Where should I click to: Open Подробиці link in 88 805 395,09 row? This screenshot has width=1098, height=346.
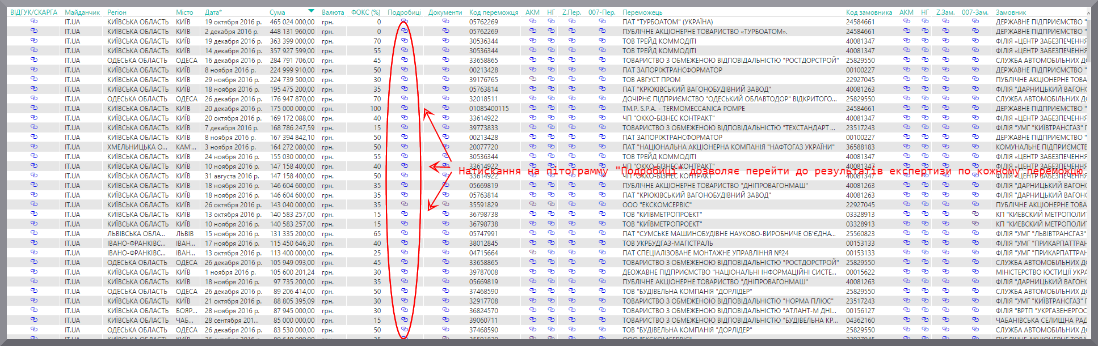coord(404,301)
